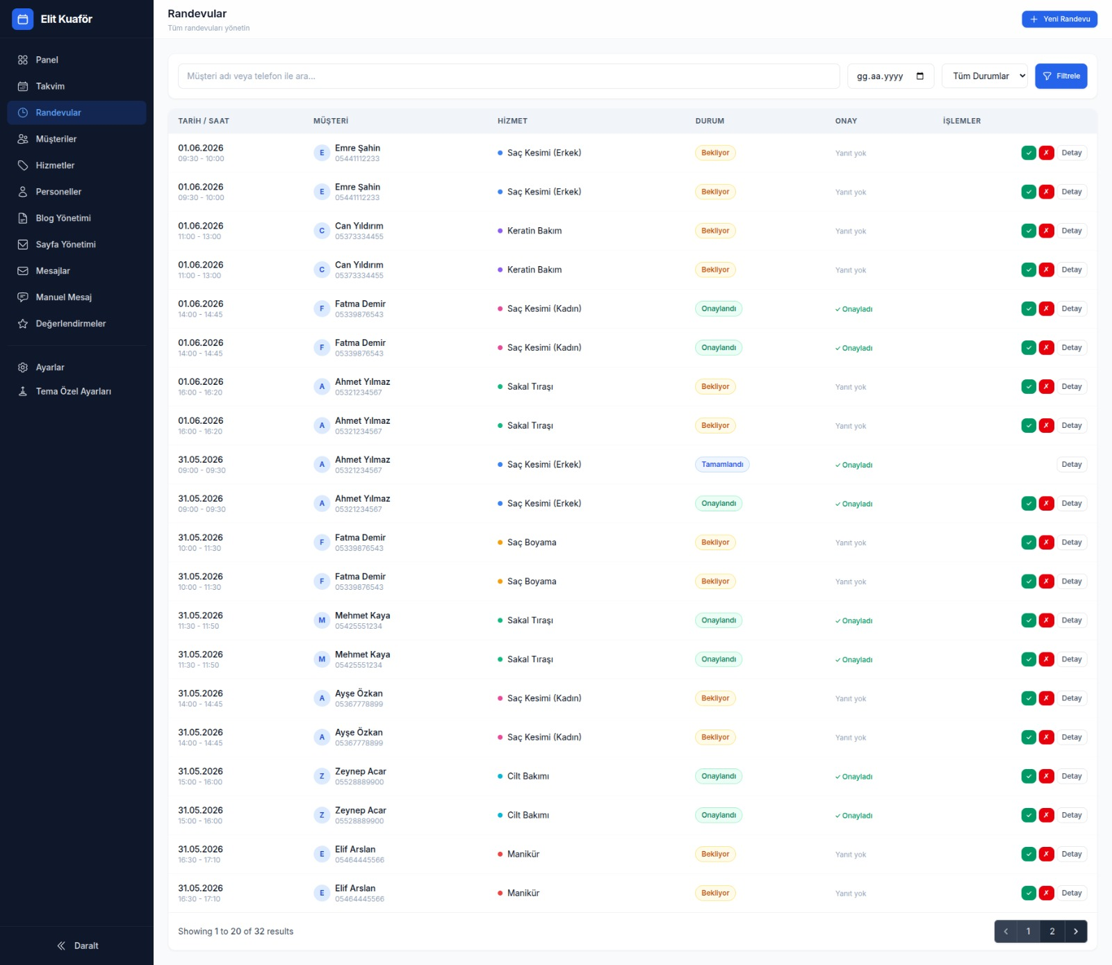The width and height of the screenshot is (1112, 965).
Task: Open Detay for the Tamamlandı Ahmet Yılmaz appointment
Action: point(1072,465)
